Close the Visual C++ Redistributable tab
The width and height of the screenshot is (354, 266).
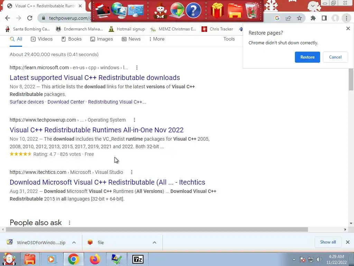80,6
